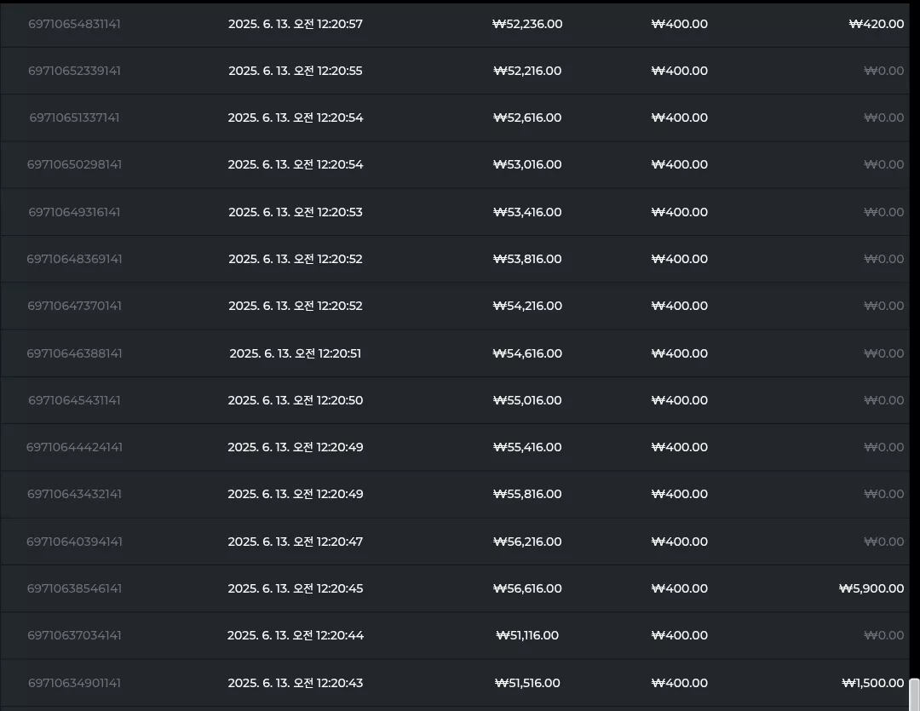920x711 pixels.
Task: Select the row timestamped 12:20:51
Action: pos(455,353)
